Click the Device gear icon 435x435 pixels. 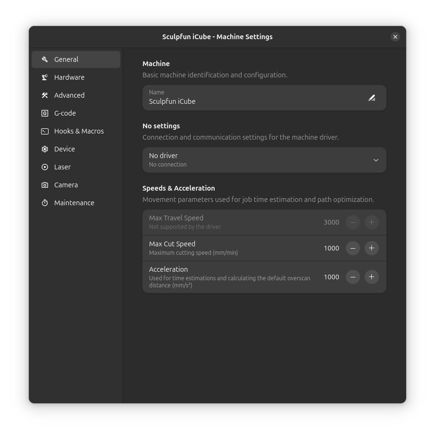[x=44, y=149]
